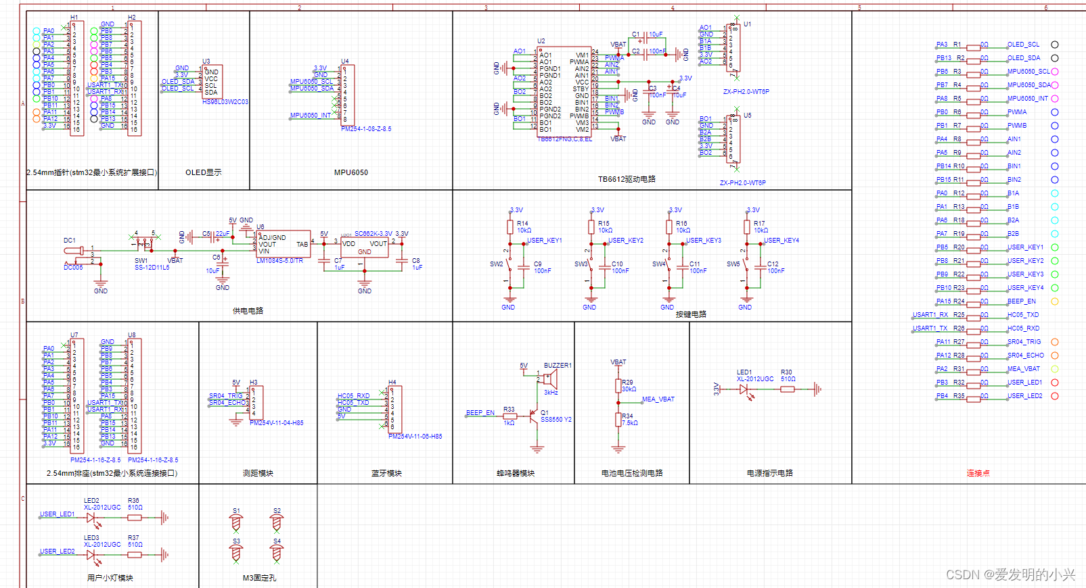
Task: Select the H1 pin header block
Action: (77, 78)
